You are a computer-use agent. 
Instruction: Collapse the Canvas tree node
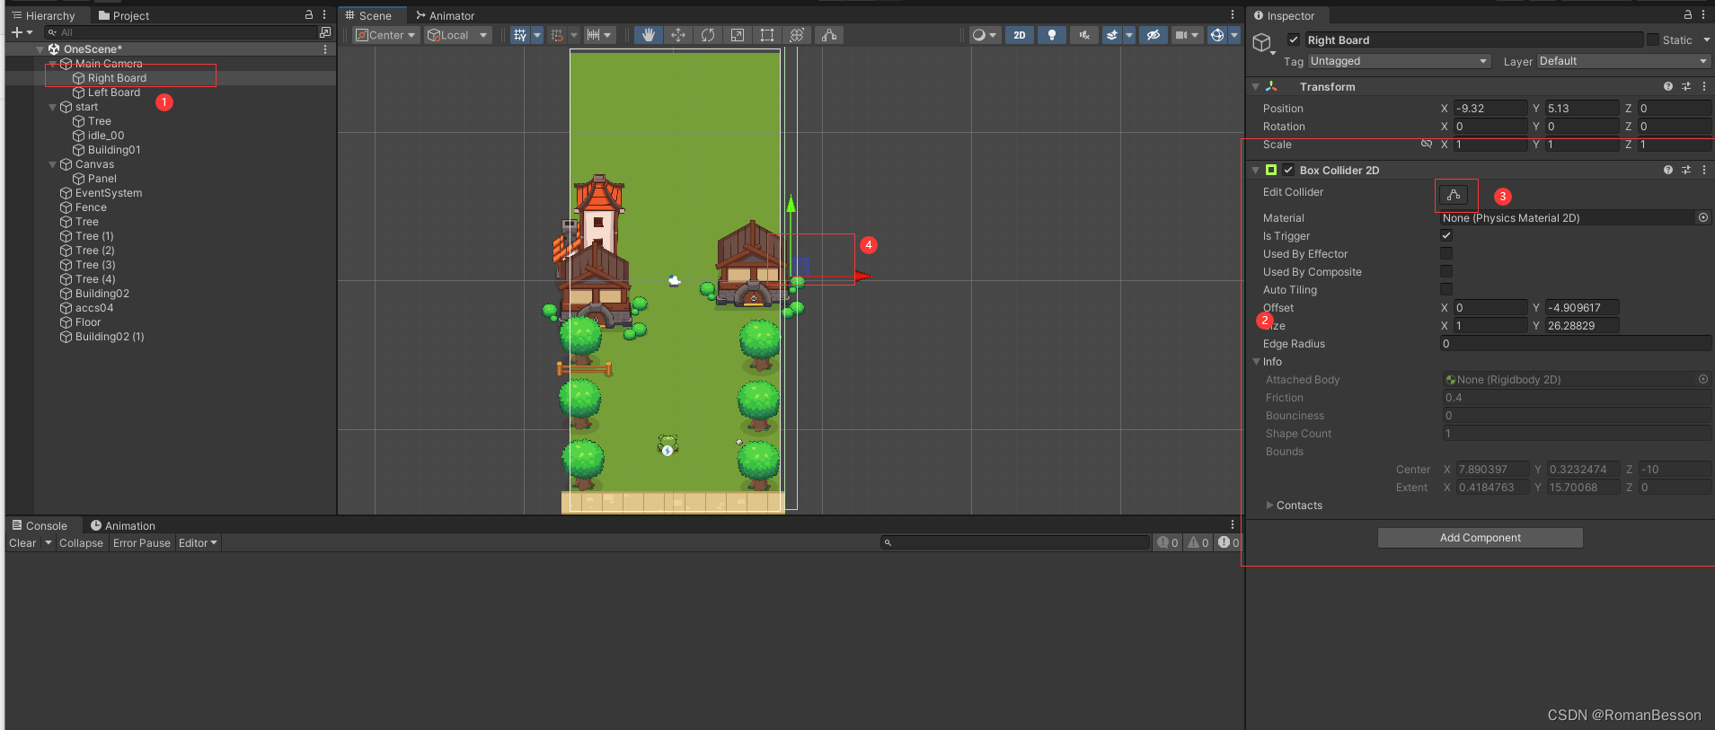(x=52, y=164)
